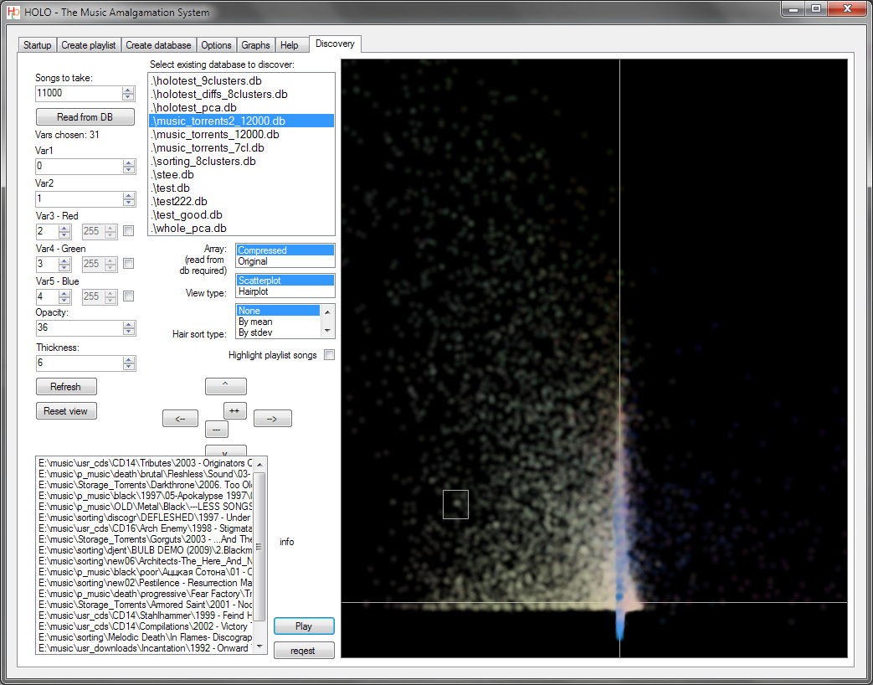
Task: Click the Var2 spinner arrows
Action: pyautogui.click(x=129, y=198)
